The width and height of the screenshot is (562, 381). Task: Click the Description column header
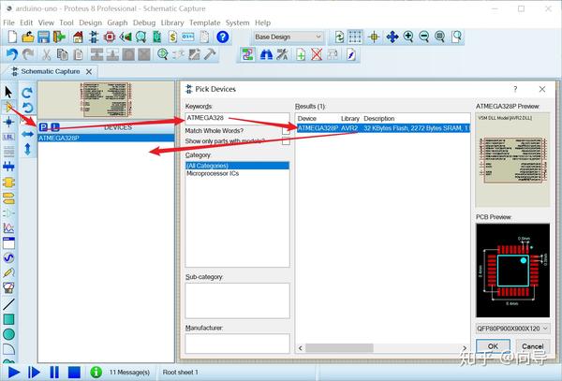[x=378, y=119]
